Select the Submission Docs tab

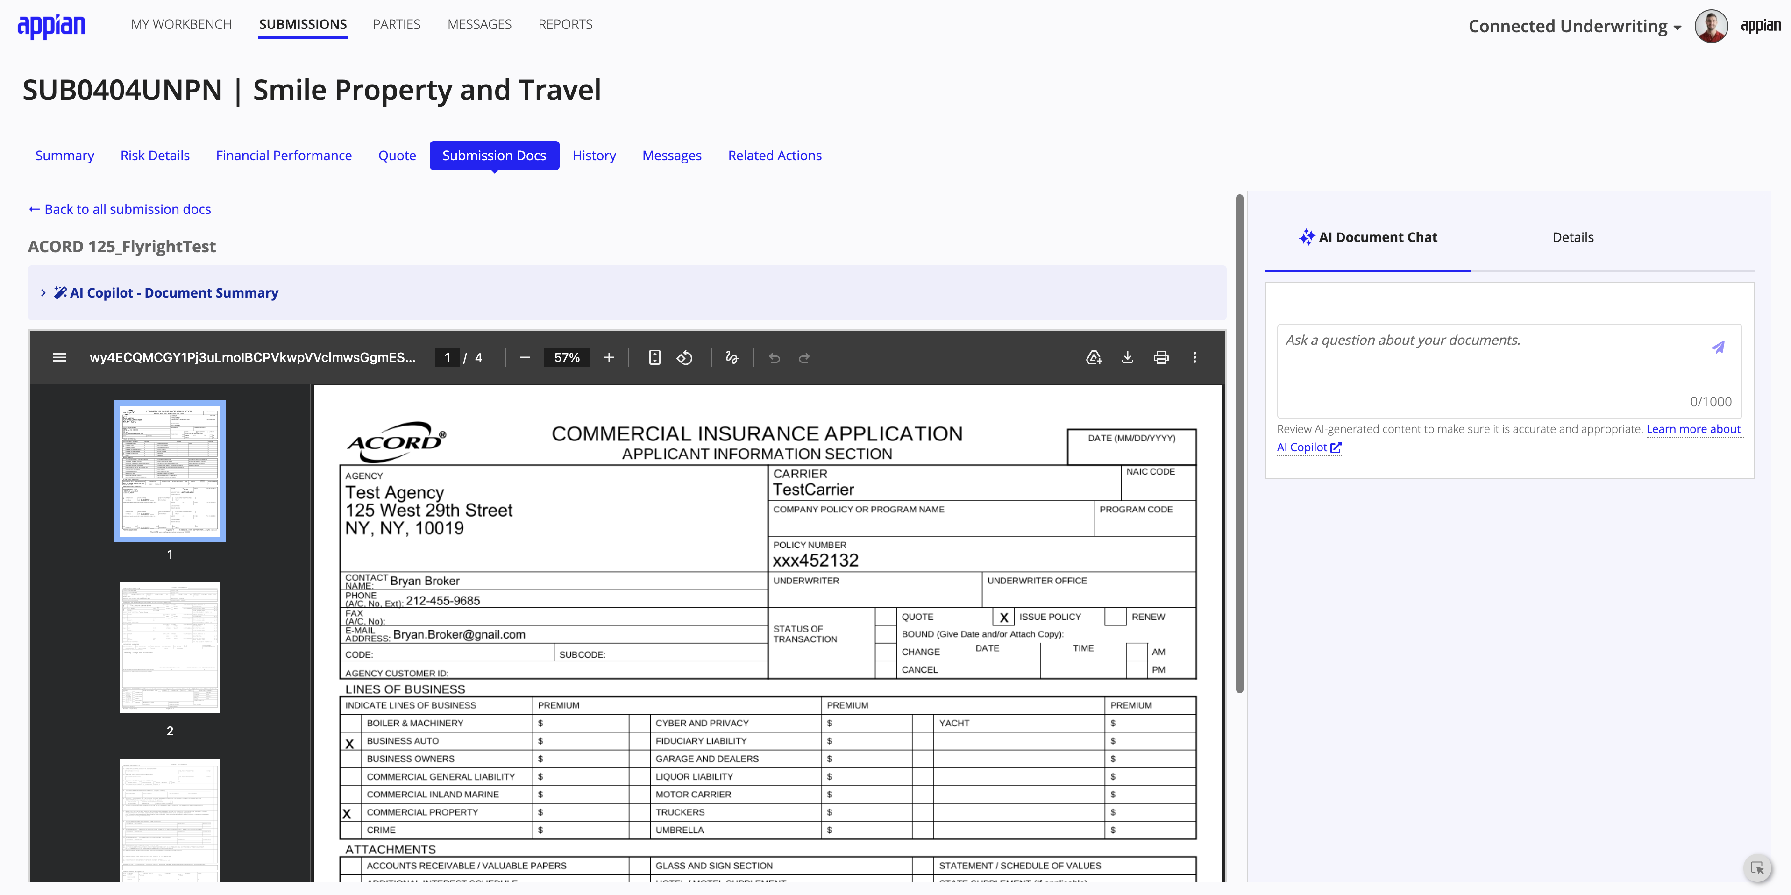coord(494,156)
